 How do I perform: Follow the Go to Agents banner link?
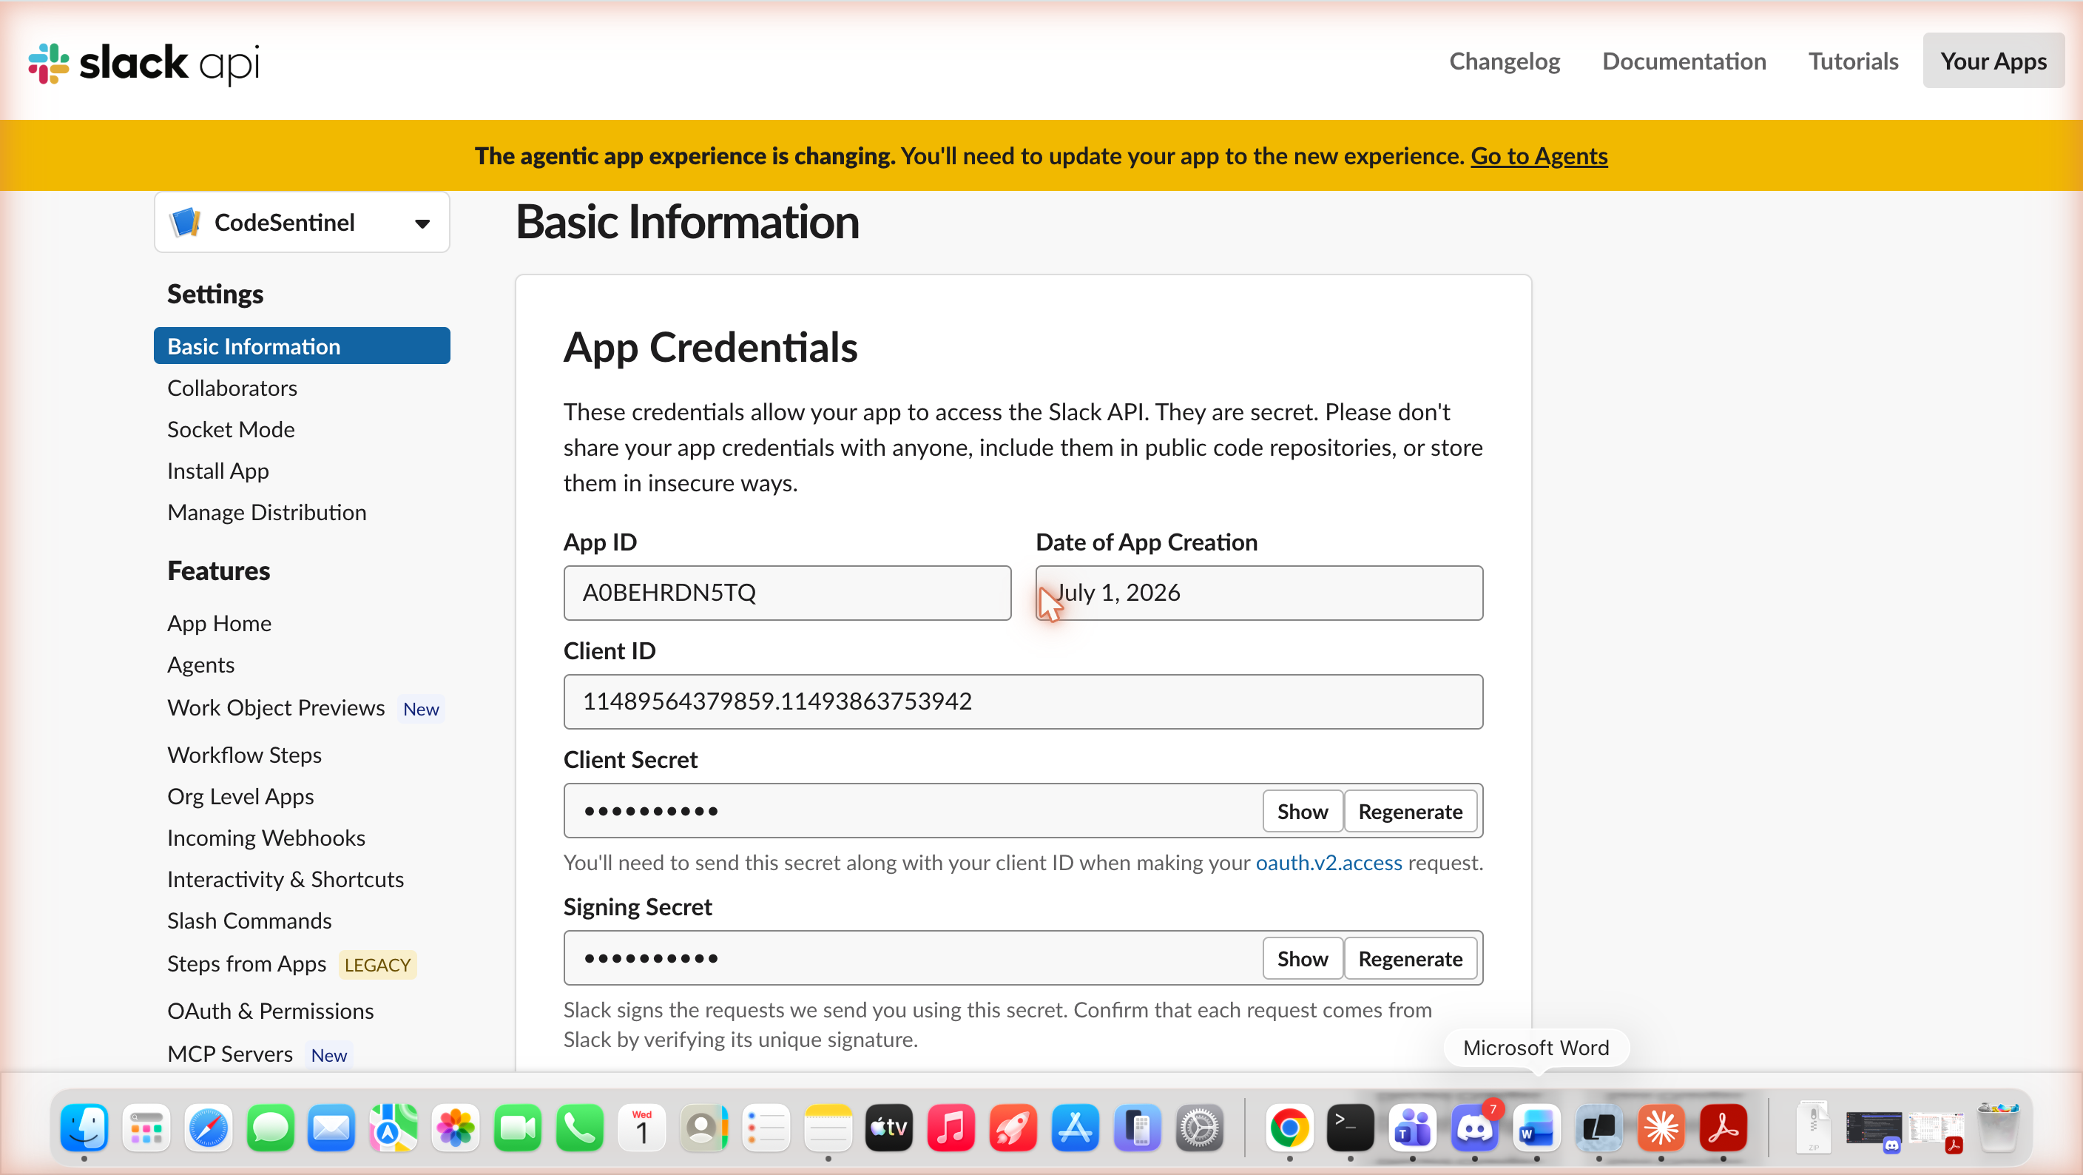1538,155
